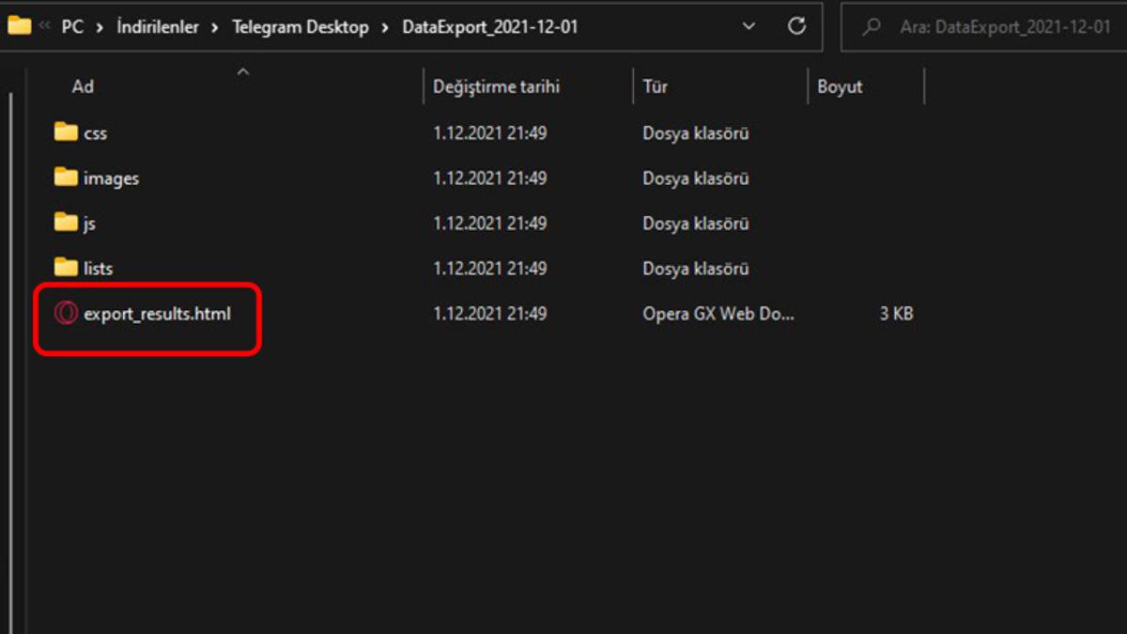The height and width of the screenshot is (634, 1127).
Task: Click the js folder icon
Action: [x=66, y=223]
